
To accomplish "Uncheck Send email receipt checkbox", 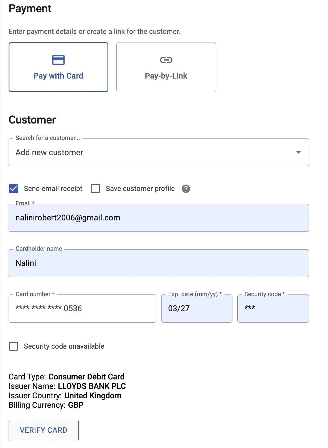I will (14, 189).
